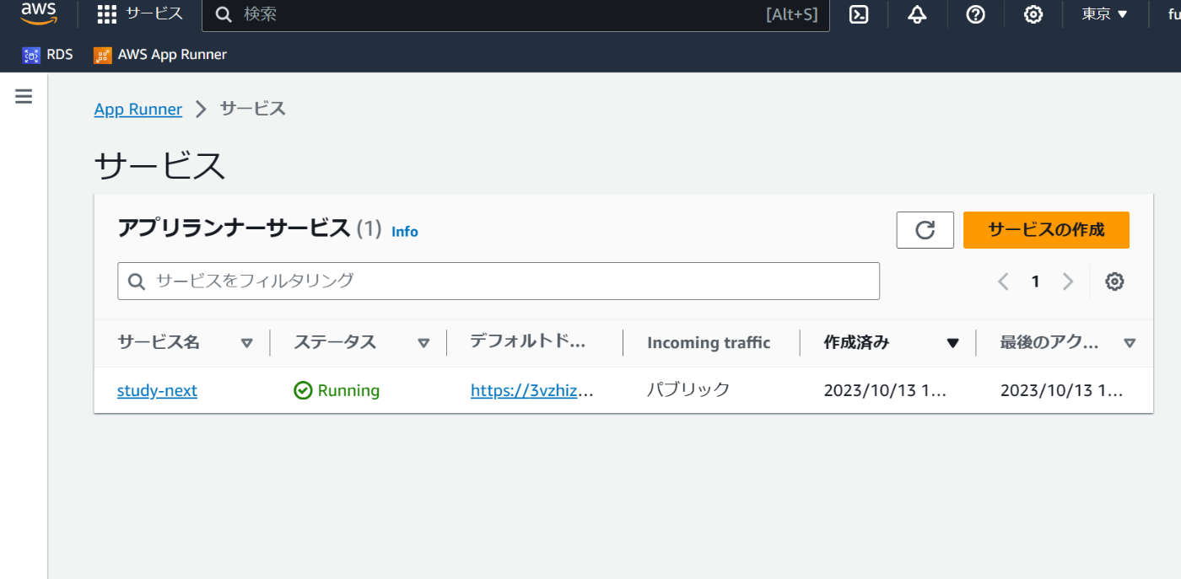Open the help question mark menu
The height and width of the screenshot is (579, 1181).
(975, 14)
